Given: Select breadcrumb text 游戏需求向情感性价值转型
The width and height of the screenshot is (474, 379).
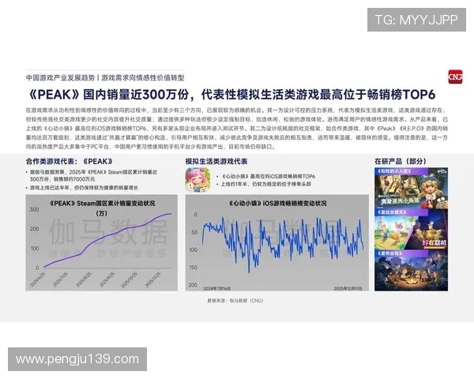Looking at the screenshot, I should [x=143, y=78].
